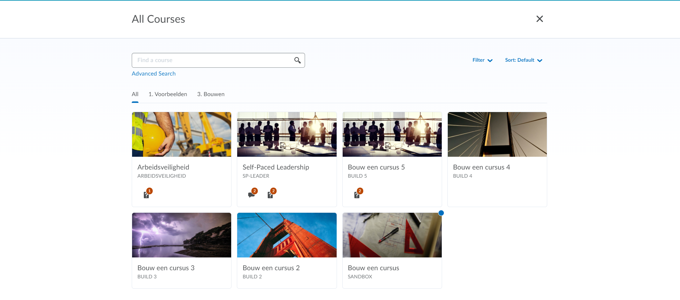
Task: Click the BUILD 5 course code
Action: pos(358,176)
